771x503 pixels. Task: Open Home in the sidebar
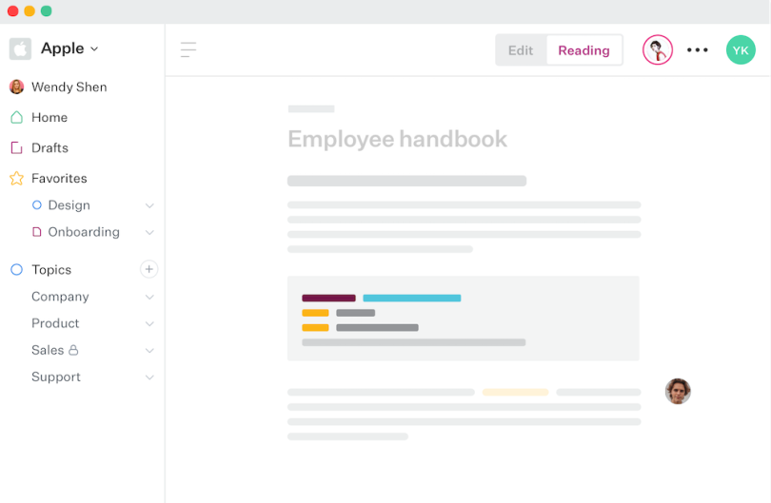pos(49,117)
